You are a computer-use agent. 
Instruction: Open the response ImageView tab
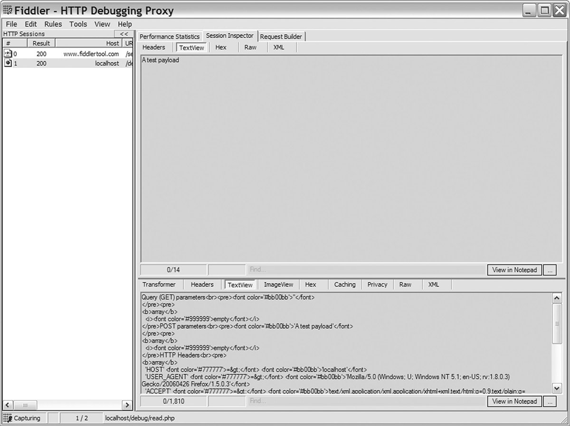pyautogui.click(x=279, y=284)
